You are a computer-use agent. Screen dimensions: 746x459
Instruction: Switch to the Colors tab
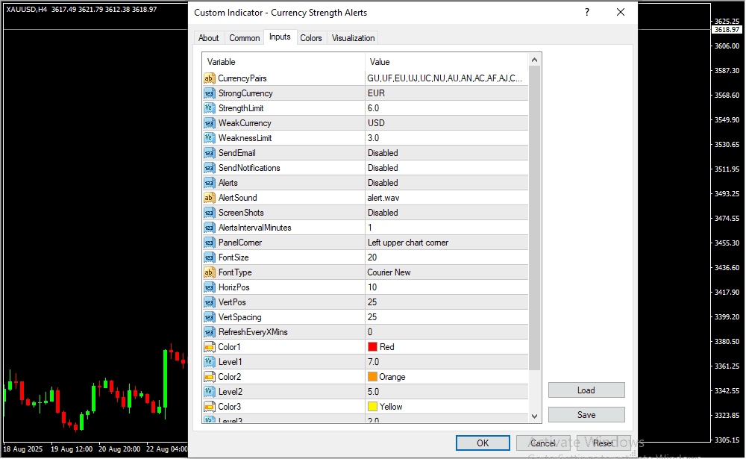tap(311, 38)
